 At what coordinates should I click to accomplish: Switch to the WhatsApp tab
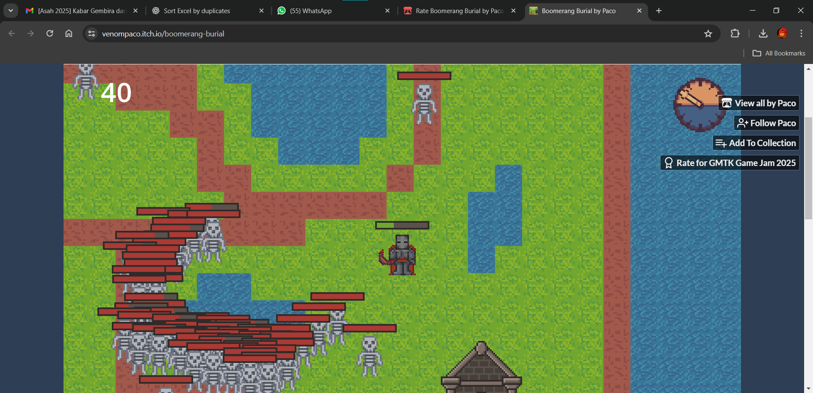[333, 11]
